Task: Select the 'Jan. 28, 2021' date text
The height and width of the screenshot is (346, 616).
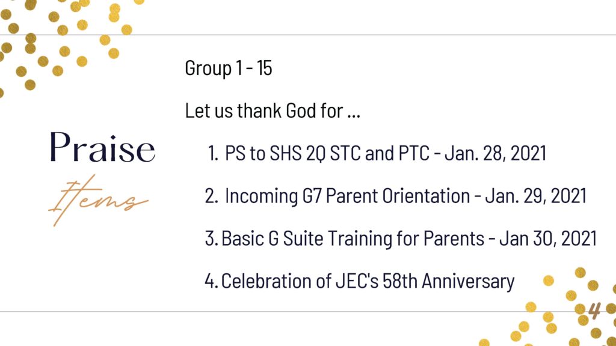Action: point(496,153)
